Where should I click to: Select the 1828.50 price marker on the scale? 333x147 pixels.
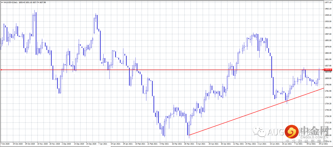tap(328, 70)
